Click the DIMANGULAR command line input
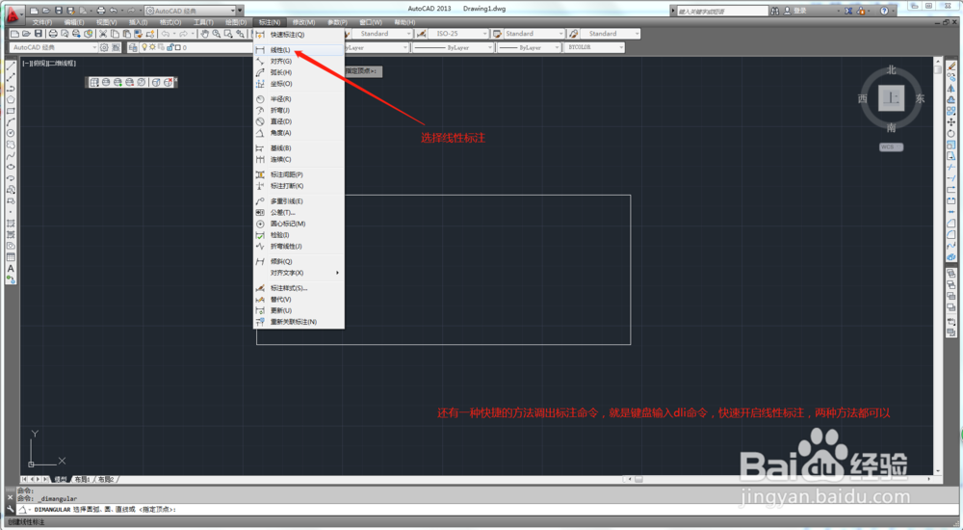Screen dimensions: 963x530 coord(485,509)
